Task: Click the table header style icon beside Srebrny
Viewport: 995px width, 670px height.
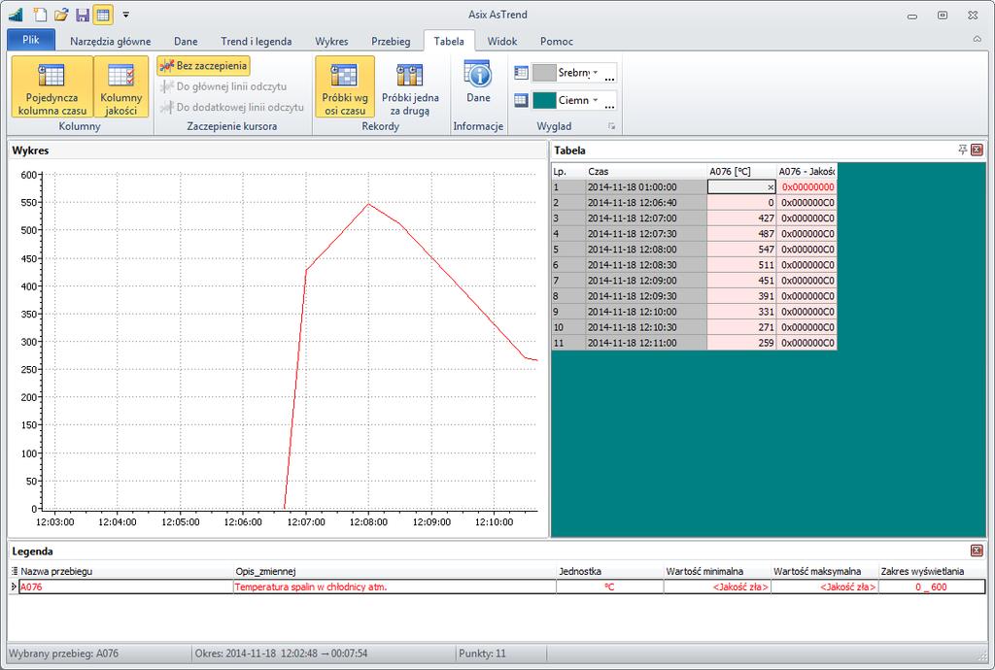Action: tap(521, 73)
